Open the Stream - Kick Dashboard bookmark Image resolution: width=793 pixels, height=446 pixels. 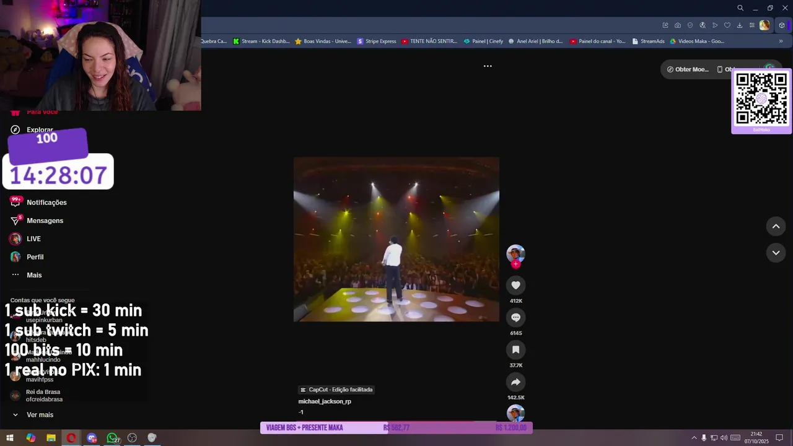pos(261,42)
